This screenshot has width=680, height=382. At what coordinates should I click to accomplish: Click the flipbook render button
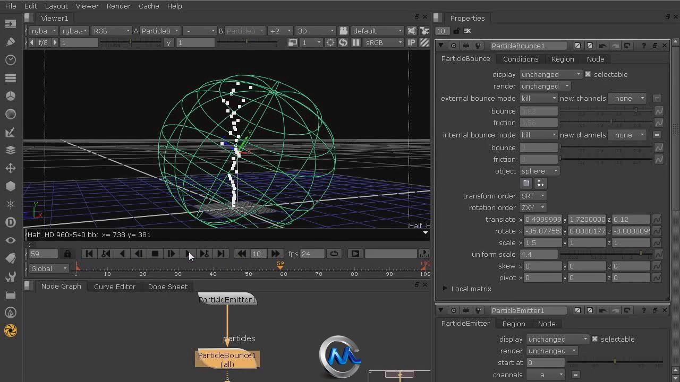tap(355, 254)
